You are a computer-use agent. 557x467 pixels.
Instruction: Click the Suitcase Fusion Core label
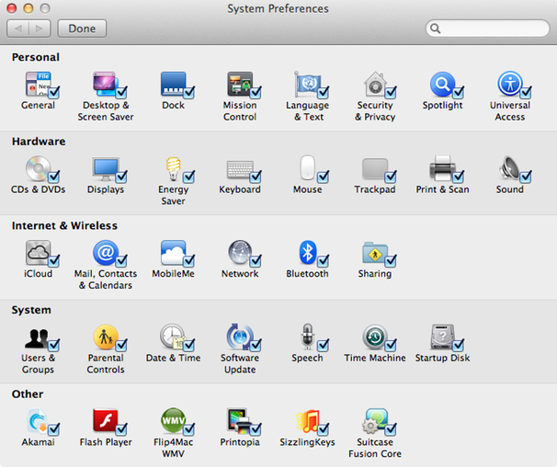click(375, 448)
